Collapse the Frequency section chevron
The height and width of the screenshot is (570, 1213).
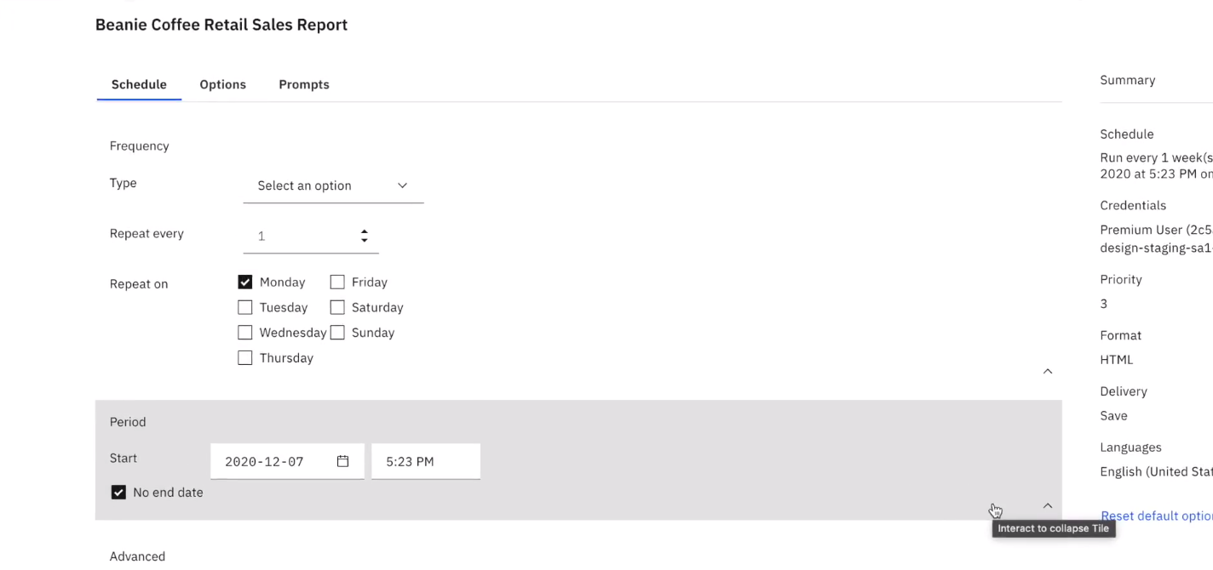(1048, 371)
